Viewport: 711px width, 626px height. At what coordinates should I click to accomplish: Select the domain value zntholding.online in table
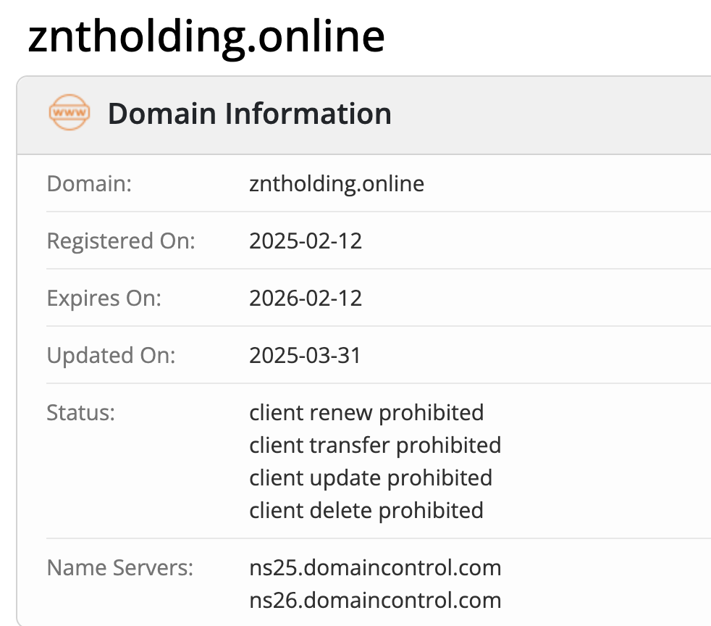pos(337,184)
